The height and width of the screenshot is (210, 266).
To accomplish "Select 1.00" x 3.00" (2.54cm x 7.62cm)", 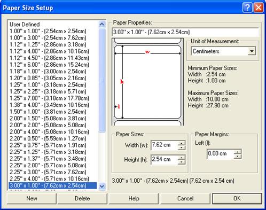I will coord(53,38).
